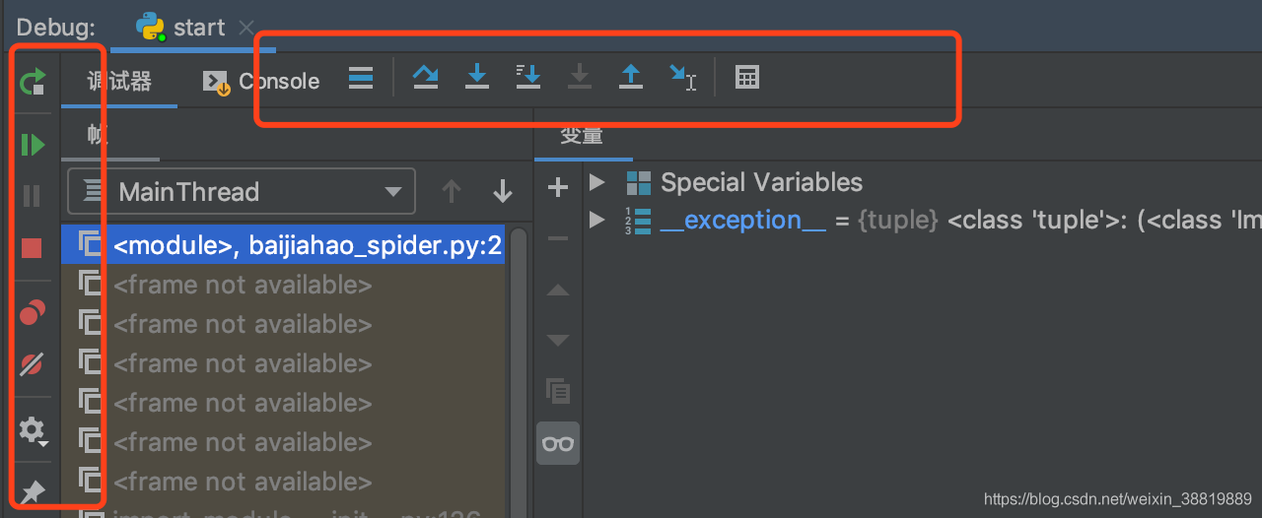Select the baijiahao_spider.py module frame
The height and width of the screenshot is (518, 1262).
point(308,245)
